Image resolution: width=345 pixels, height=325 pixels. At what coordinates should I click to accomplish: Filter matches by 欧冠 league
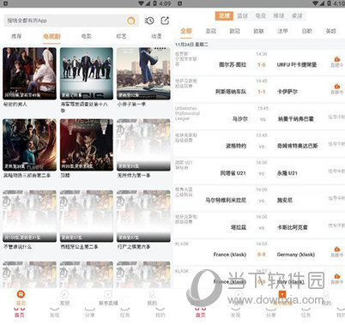(235, 31)
